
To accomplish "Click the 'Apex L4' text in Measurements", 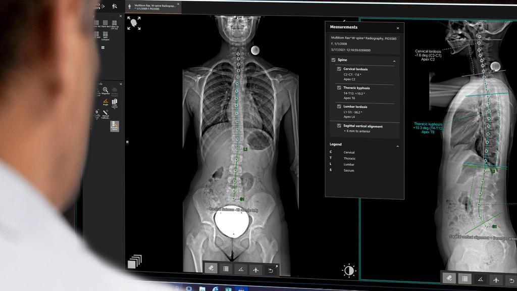I will point(349,117).
